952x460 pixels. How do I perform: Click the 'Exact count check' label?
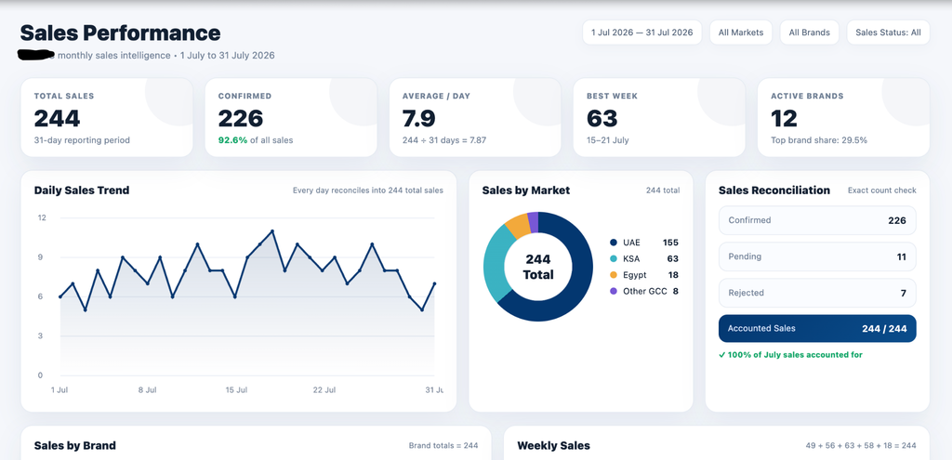click(882, 191)
